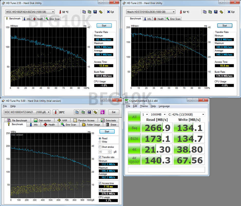The image size is (241, 206).
Task: Short stroke value field showing 40
Action: (x=103, y=152)
